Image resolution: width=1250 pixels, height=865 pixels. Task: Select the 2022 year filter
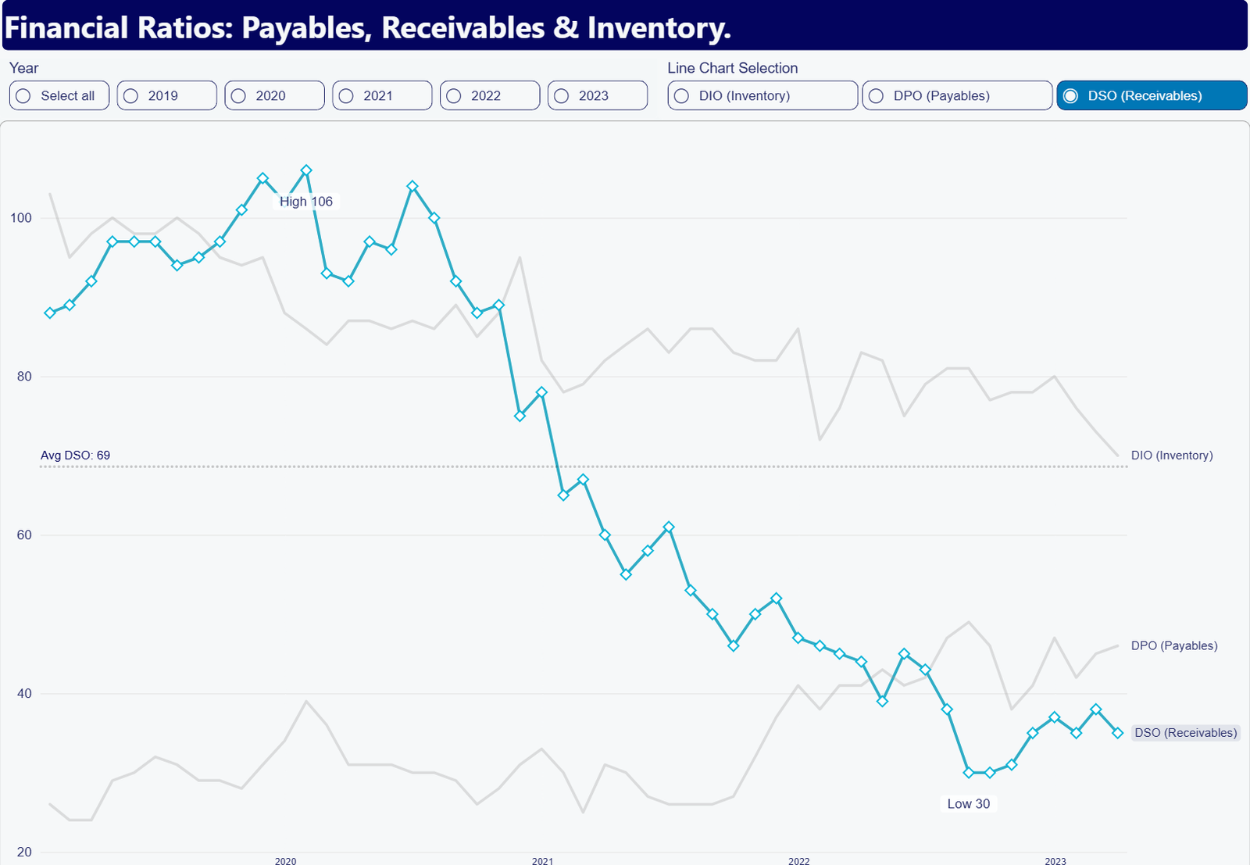[490, 95]
